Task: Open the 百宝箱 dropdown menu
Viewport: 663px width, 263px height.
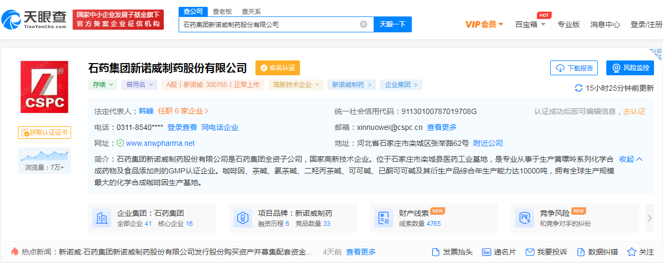Action: point(530,24)
